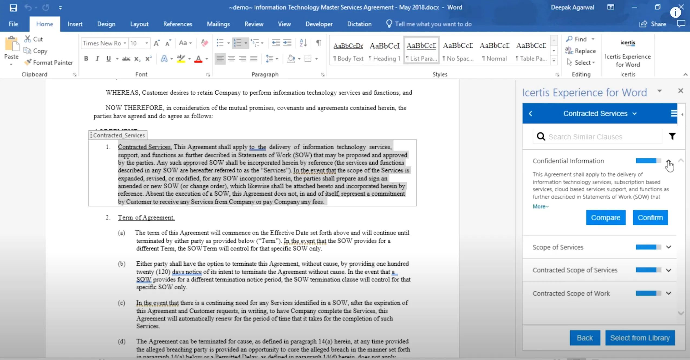Click the Decrease Indent icon
The image size is (690, 360).
276,43
